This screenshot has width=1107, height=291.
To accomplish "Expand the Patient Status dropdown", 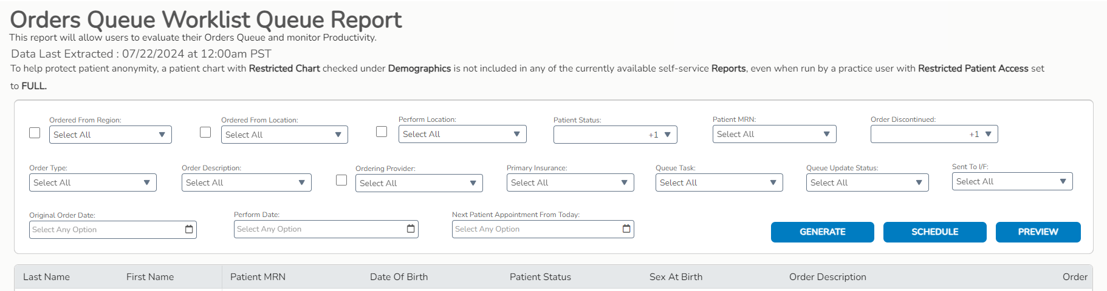I will tap(615, 135).
